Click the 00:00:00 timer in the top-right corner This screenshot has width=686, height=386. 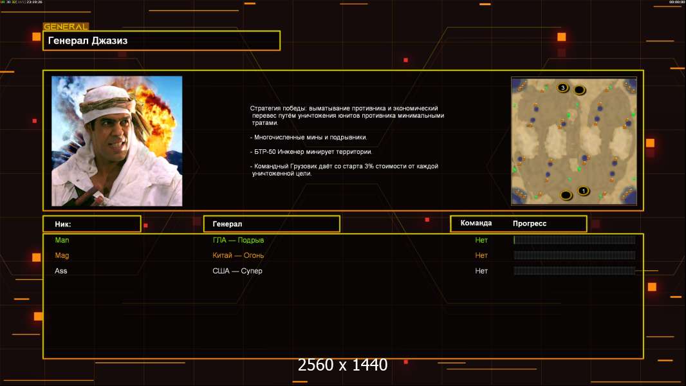tap(676, 3)
